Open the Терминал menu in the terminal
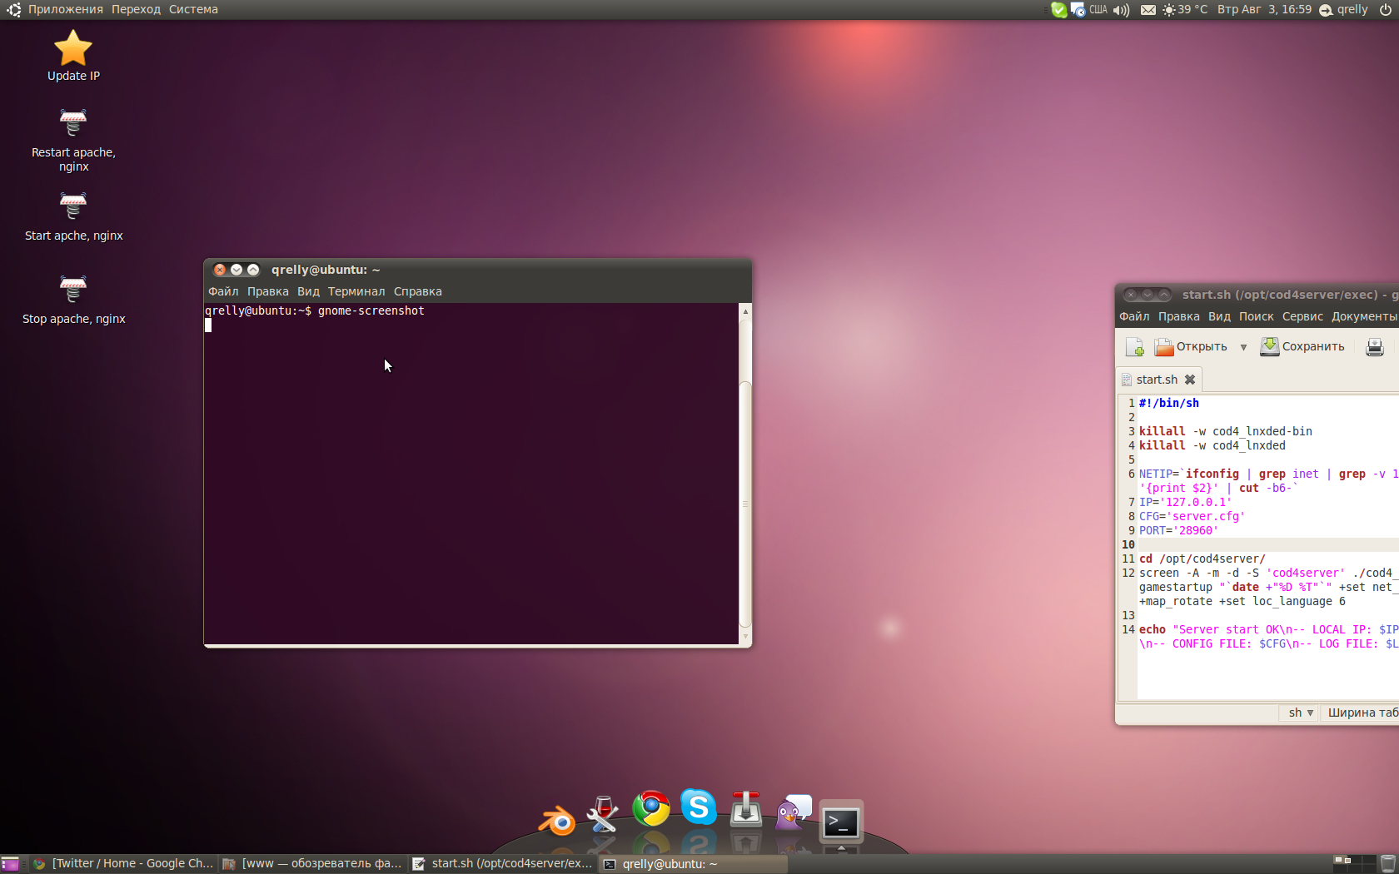This screenshot has height=874, width=1399. (x=356, y=291)
